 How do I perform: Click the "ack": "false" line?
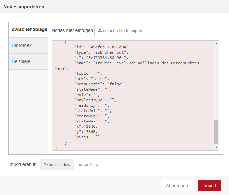coord(92,79)
